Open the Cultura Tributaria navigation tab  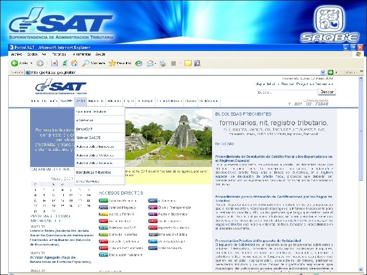coord(169,101)
